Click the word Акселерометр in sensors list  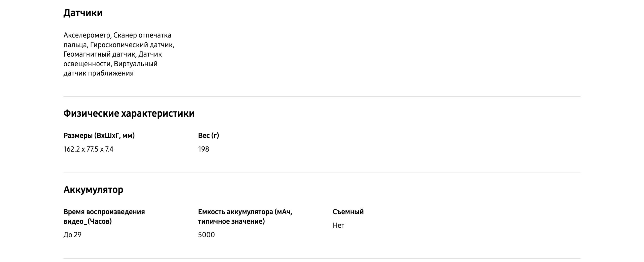pyautogui.click(x=87, y=35)
